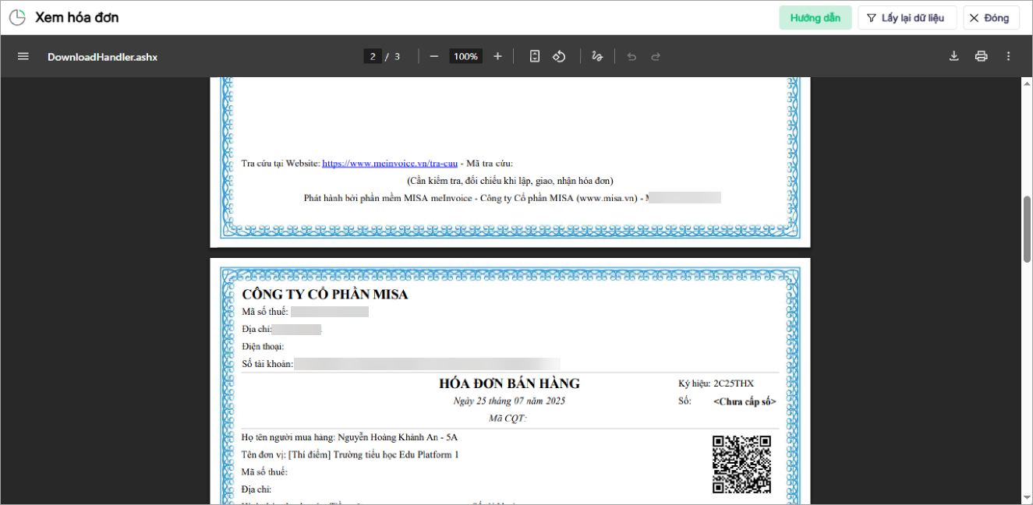The image size is (1033, 505).
Task: Click the Xem hóa đơn title text
Action: coord(77,17)
